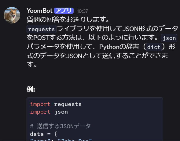
Task: Click the red 'import' keyword before json
Action: coord(40,112)
